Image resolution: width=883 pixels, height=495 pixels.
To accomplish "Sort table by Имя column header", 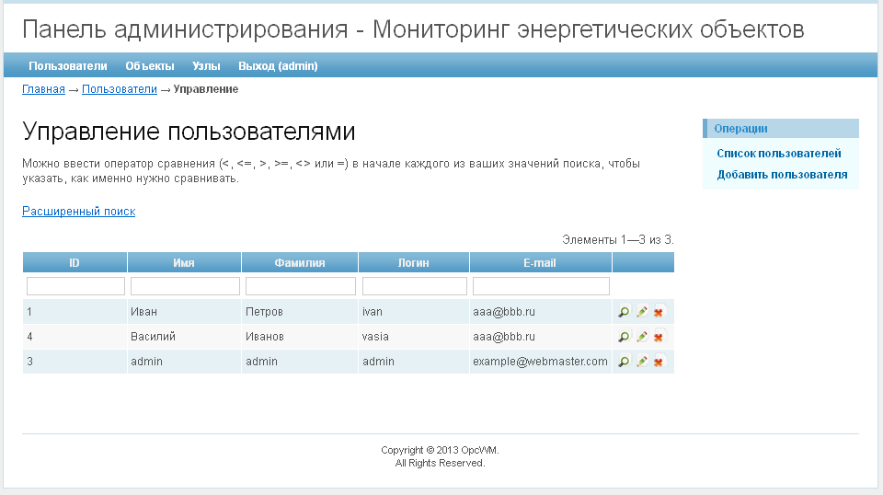I will [184, 263].
